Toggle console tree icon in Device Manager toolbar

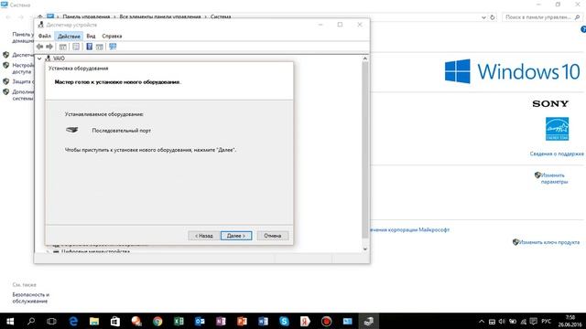point(63,47)
